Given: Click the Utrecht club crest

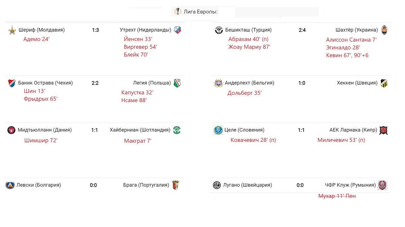Looking at the screenshot, I should pyautogui.click(x=178, y=30).
